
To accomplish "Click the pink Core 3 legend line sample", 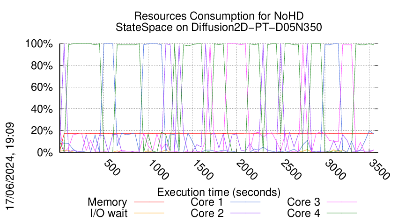I will pyautogui.click(x=342, y=202).
